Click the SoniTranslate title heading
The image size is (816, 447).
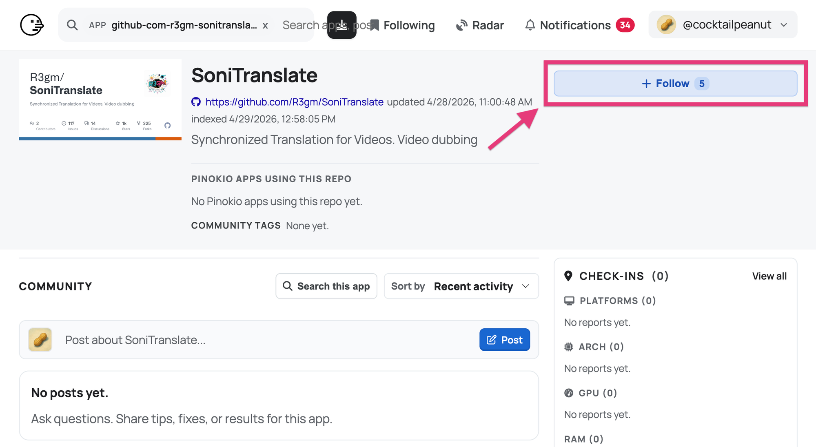pos(254,75)
